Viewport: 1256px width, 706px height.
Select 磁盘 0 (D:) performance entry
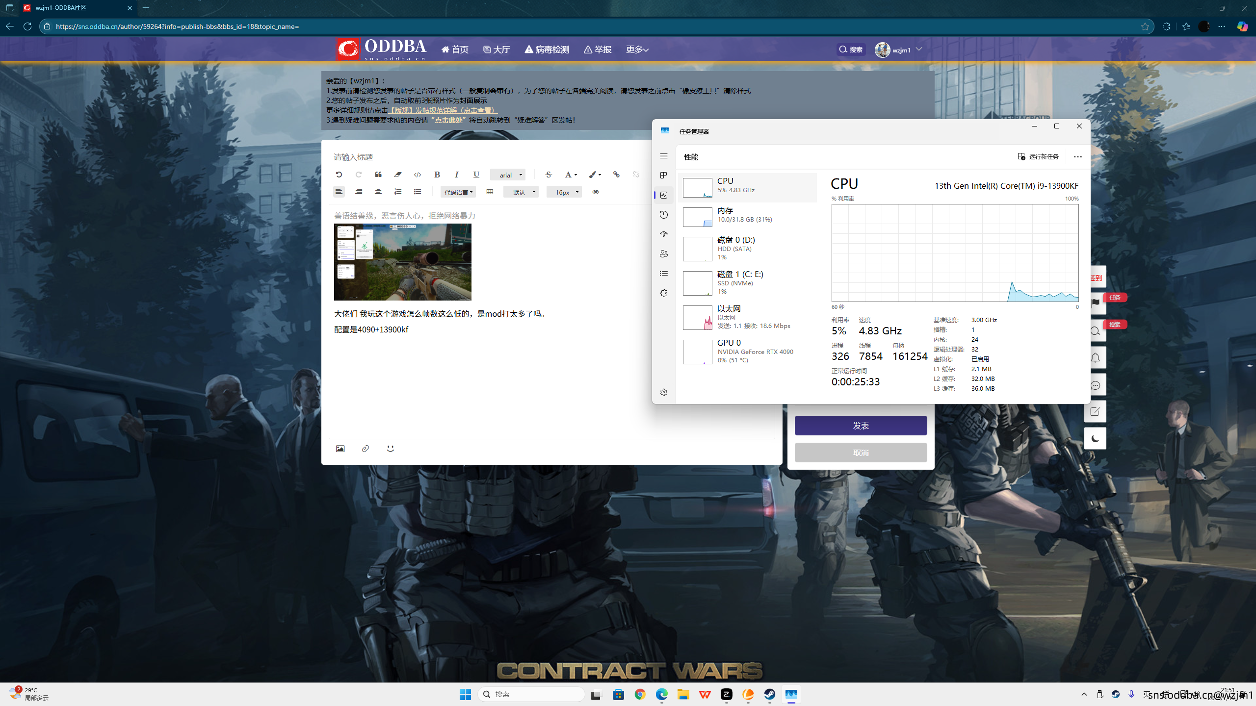pyautogui.click(x=747, y=248)
